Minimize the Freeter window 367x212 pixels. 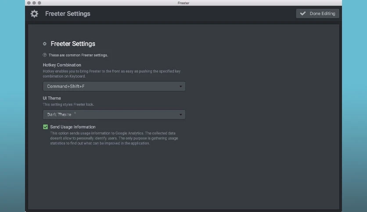34,3
